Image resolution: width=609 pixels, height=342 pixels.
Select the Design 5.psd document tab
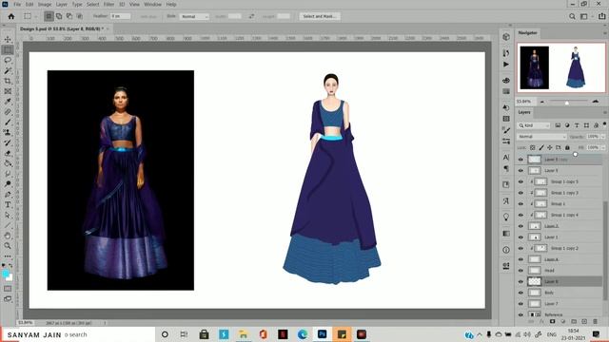point(61,28)
